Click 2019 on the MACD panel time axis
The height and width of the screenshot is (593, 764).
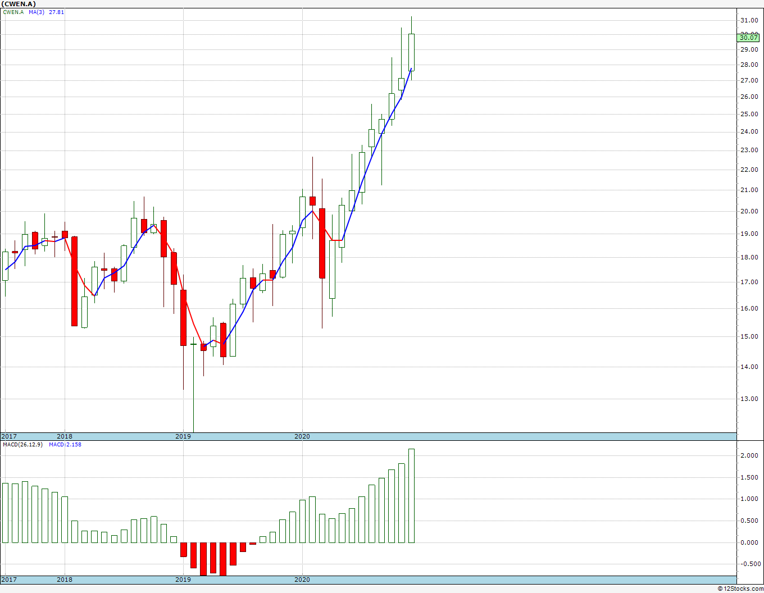click(183, 580)
